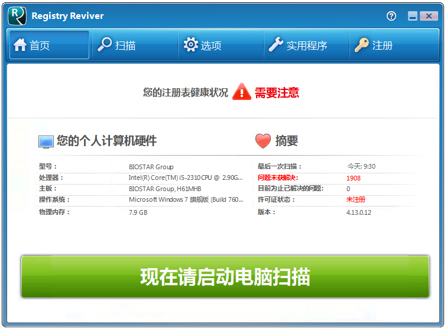Close the Registry Reviver window

click(429, 16)
